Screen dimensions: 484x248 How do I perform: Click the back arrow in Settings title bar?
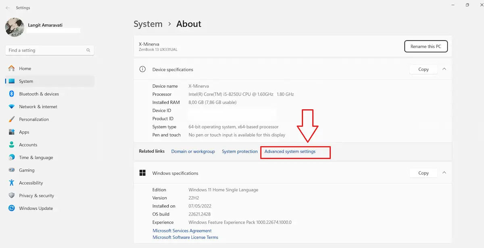(x=8, y=8)
